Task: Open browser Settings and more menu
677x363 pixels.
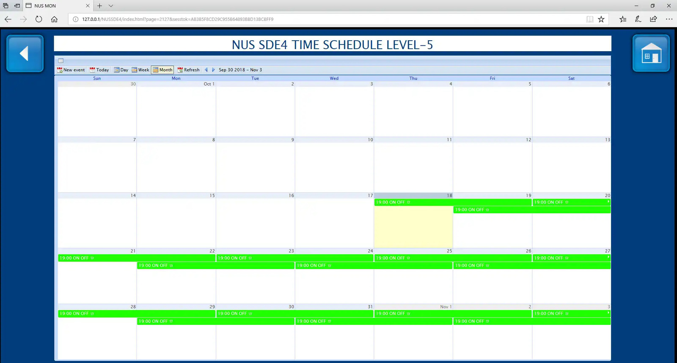Action: (x=669, y=19)
